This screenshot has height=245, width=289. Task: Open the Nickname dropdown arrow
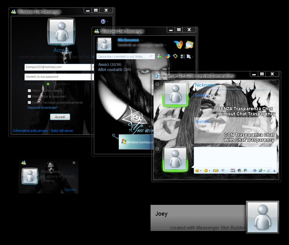[142, 40]
